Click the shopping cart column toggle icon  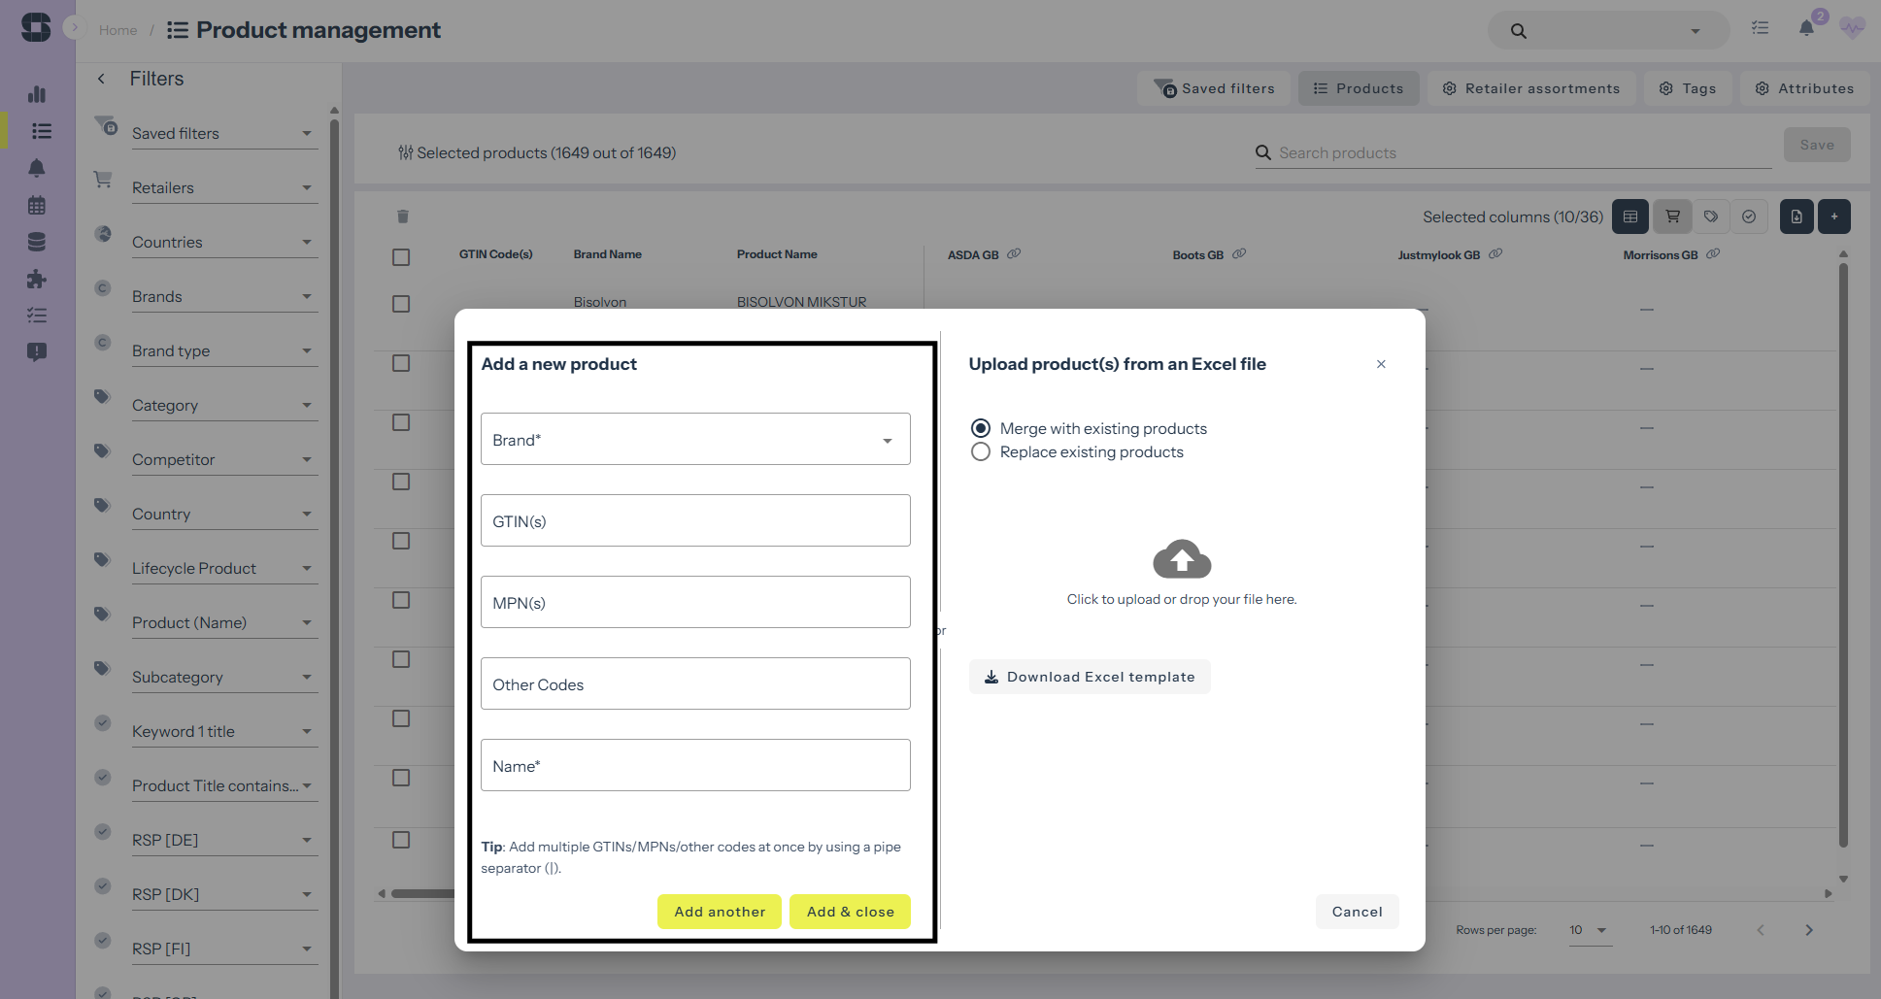tap(1672, 216)
